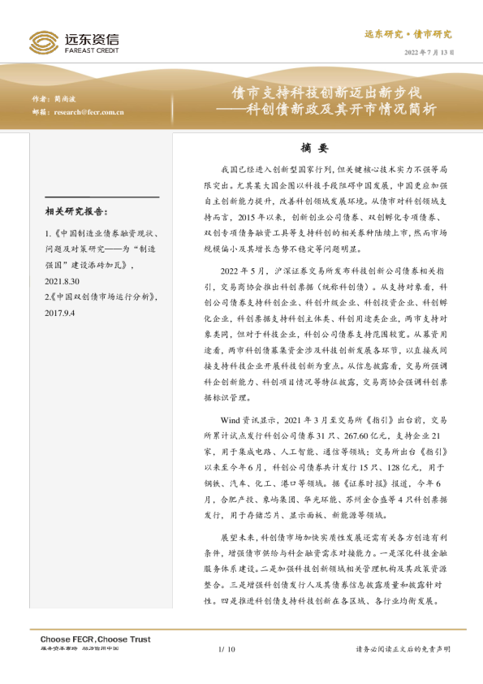Click the Fareast Credit swirl logo
Screen dimensions: 483x684
(x=44, y=43)
